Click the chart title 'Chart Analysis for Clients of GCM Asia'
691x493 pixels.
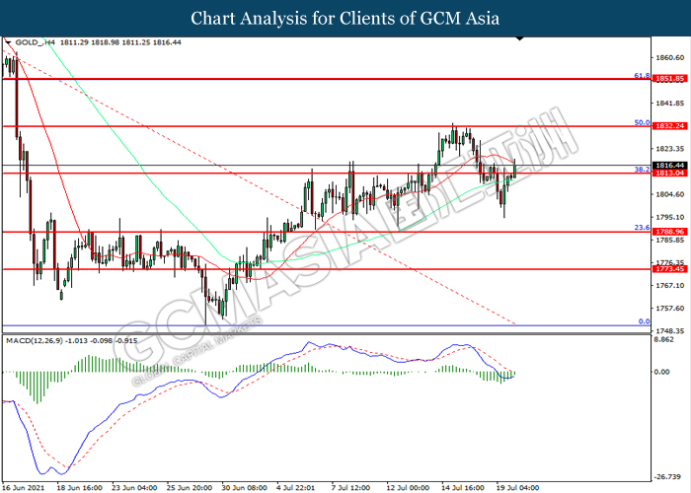pyautogui.click(x=345, y=18)
